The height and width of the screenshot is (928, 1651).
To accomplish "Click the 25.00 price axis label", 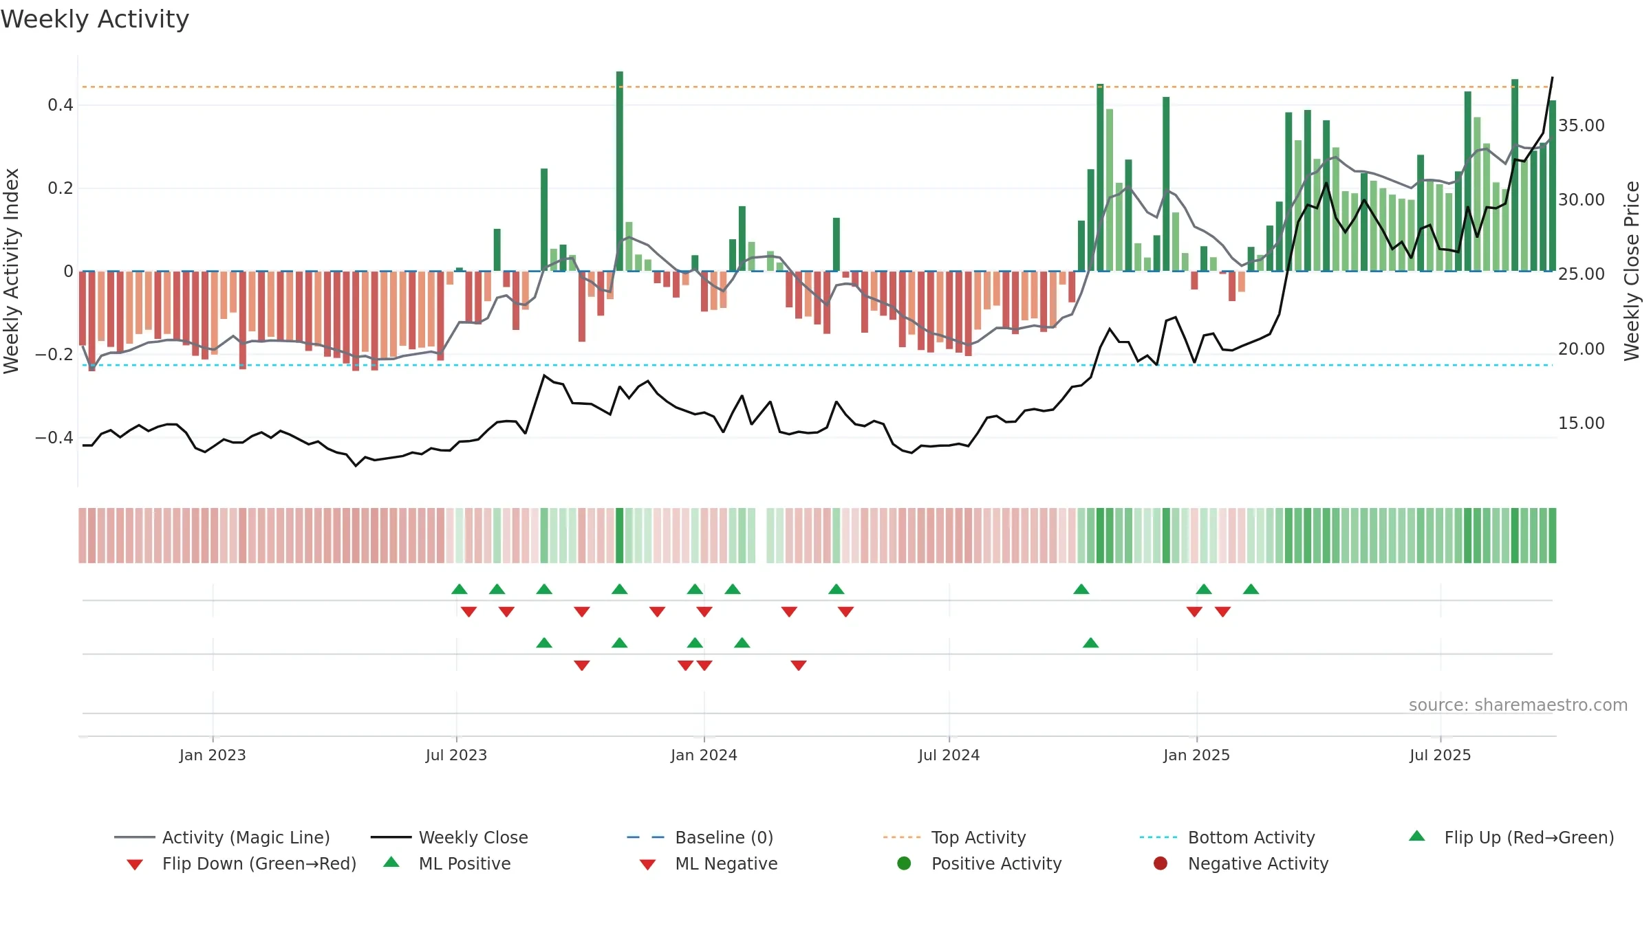I will pos(1582,274).
